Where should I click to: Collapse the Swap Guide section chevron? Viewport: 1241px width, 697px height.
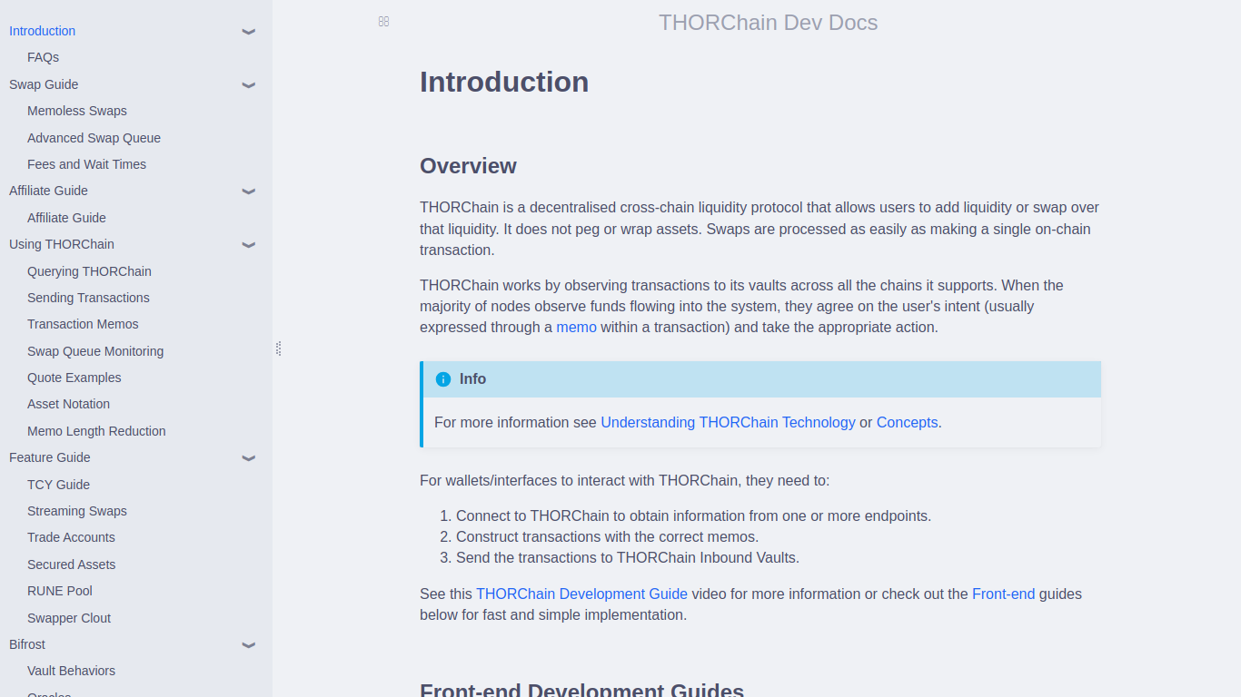coord(249,85)
